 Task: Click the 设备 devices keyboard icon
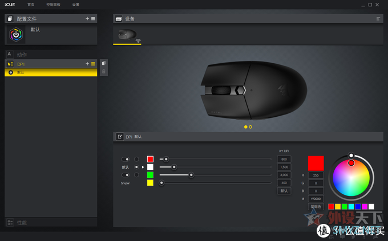119,19
